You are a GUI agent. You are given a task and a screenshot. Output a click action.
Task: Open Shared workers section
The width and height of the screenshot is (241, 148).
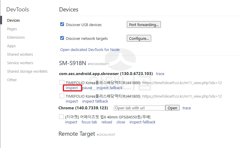click(x=20, y=54)
